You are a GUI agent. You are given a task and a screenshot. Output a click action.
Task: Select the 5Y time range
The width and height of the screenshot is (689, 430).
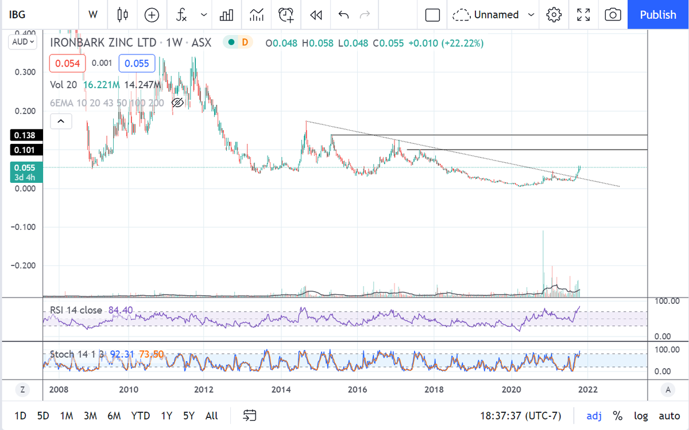(189, 416)
